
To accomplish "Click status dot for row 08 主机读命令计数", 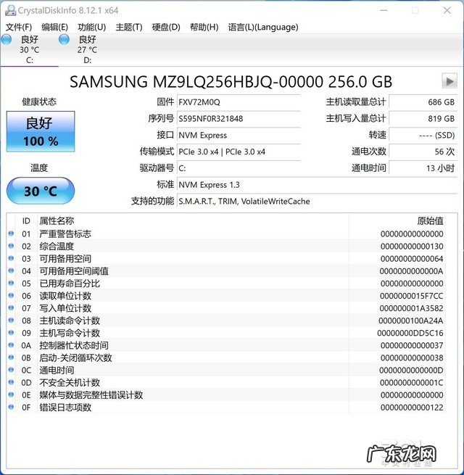I will coord(11,321).
